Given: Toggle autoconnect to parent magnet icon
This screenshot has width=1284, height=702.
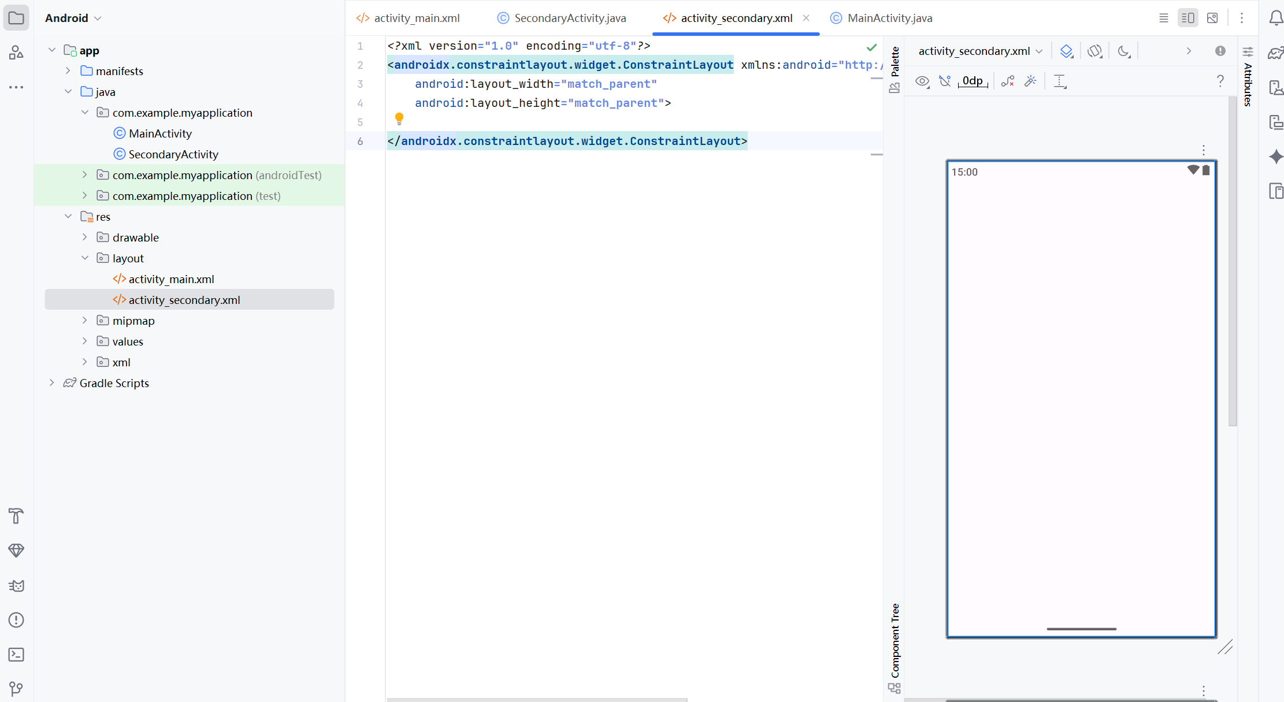Looking at the screenshot, I should pos(945,81).
